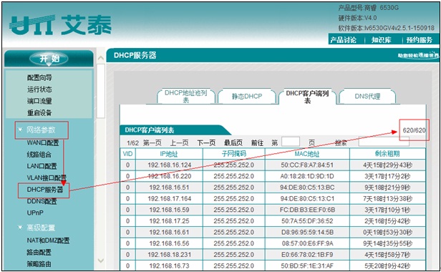Open UPnP menu entry
The width and height of the screenshot is (441, 272).
click(35, 213)
